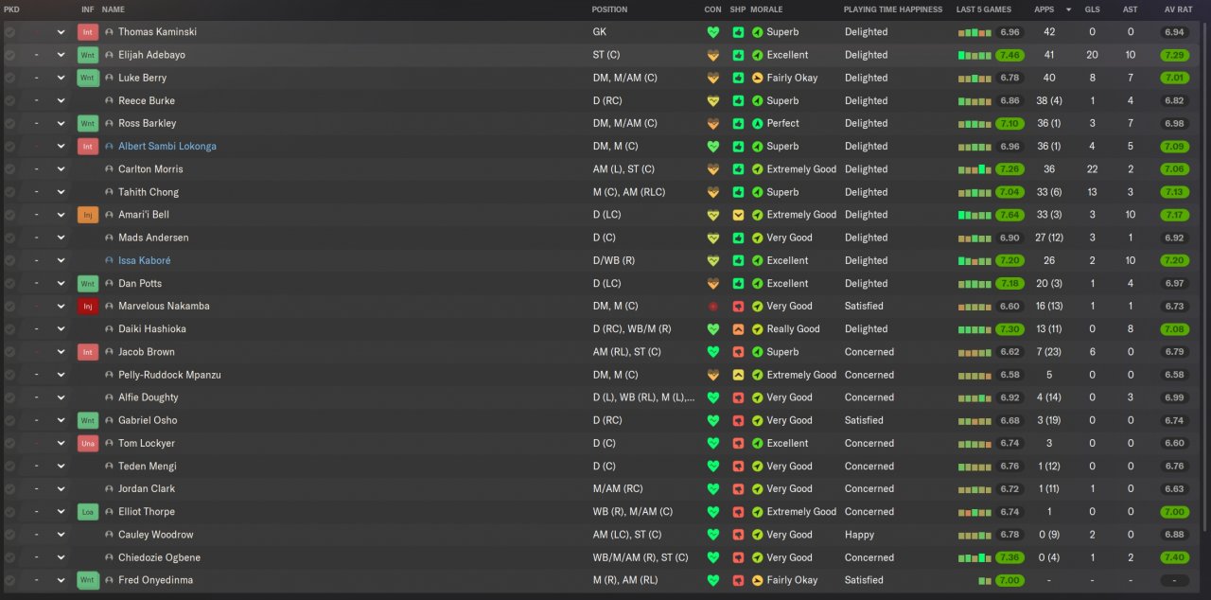
Task: Click Daiki Hashioka's orange sharpness icon
Action: click(x=738, y=329)
